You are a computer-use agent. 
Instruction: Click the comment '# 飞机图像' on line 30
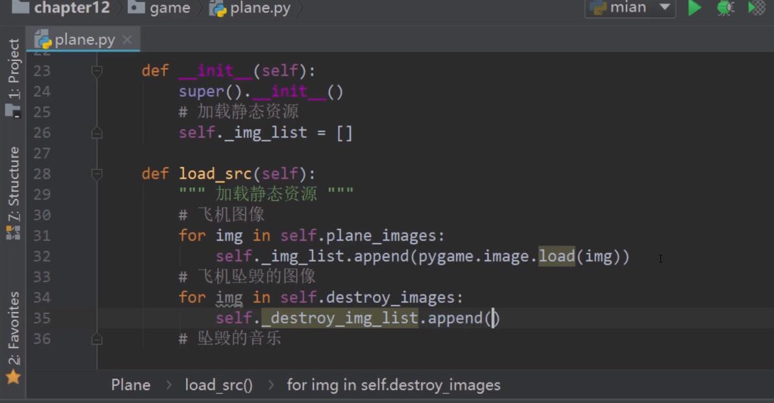pos(222,215)
